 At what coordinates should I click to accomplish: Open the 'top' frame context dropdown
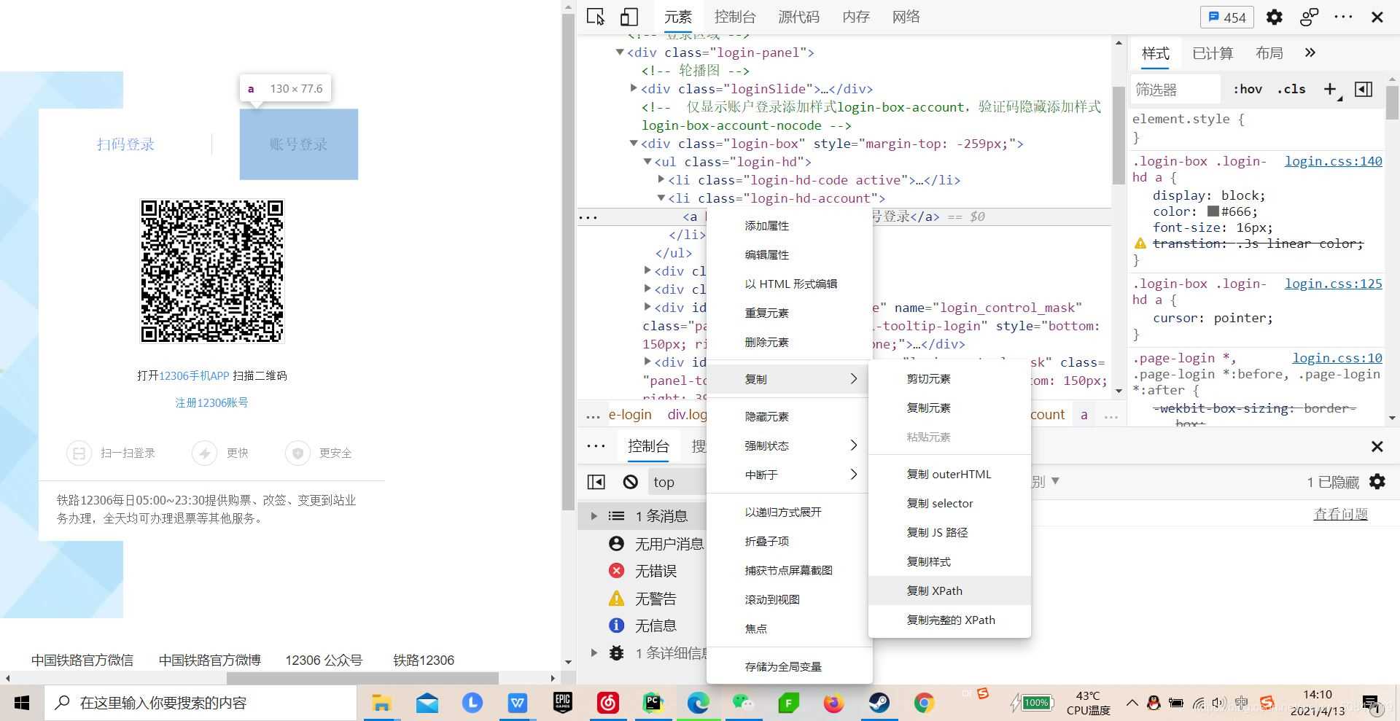[664, 481]
